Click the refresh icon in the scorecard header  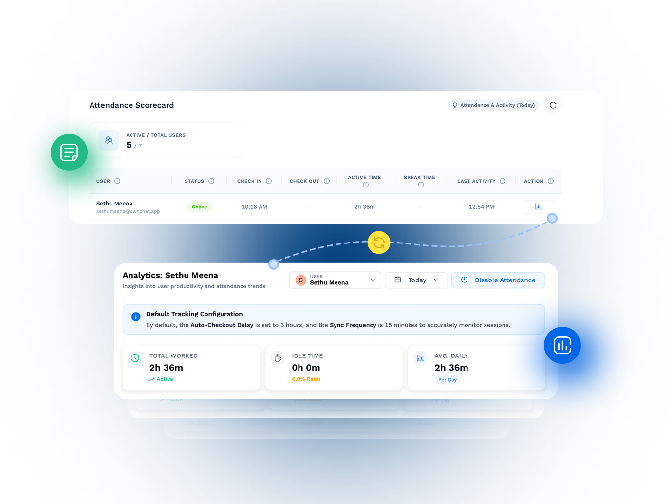(x=553, y=105)
